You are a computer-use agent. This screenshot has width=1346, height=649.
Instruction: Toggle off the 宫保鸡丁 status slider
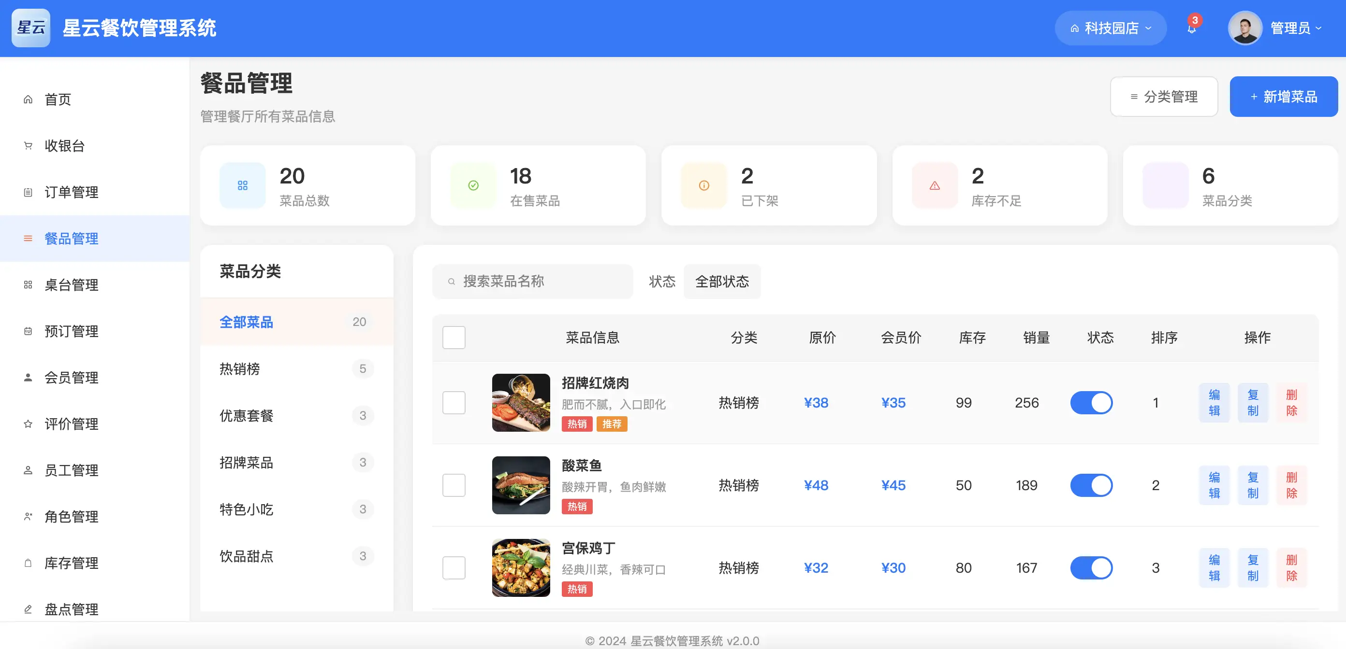tap(1091, 567)
